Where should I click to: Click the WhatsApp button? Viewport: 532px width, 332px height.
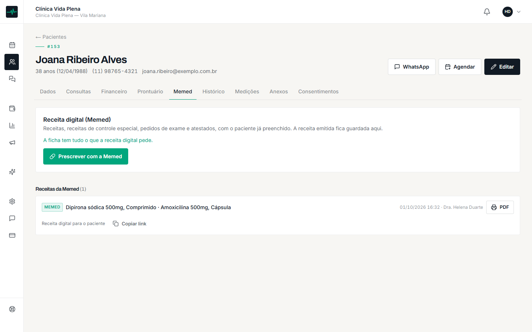coord(412,67)
